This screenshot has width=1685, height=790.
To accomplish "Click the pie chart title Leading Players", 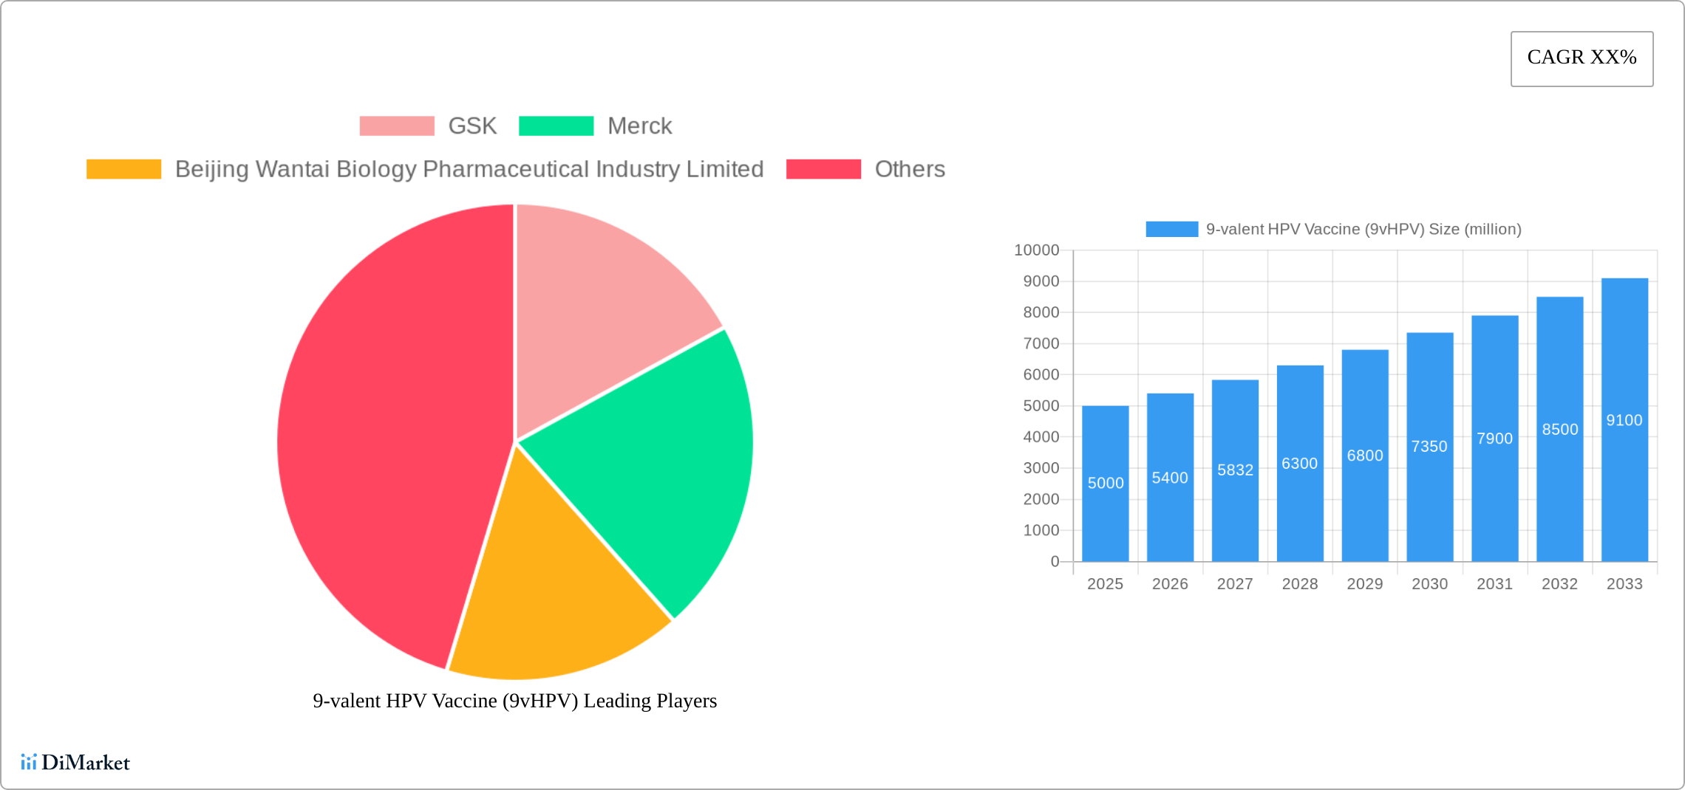I will [514, 701].
